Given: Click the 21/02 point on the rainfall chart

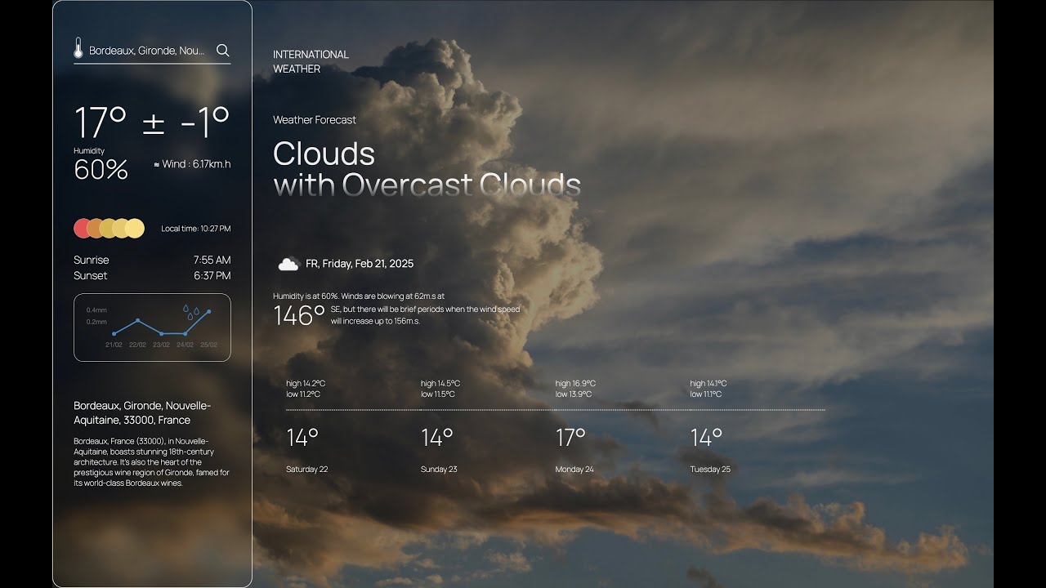Looking at the screenshot, I should click(x=114, y=334).
